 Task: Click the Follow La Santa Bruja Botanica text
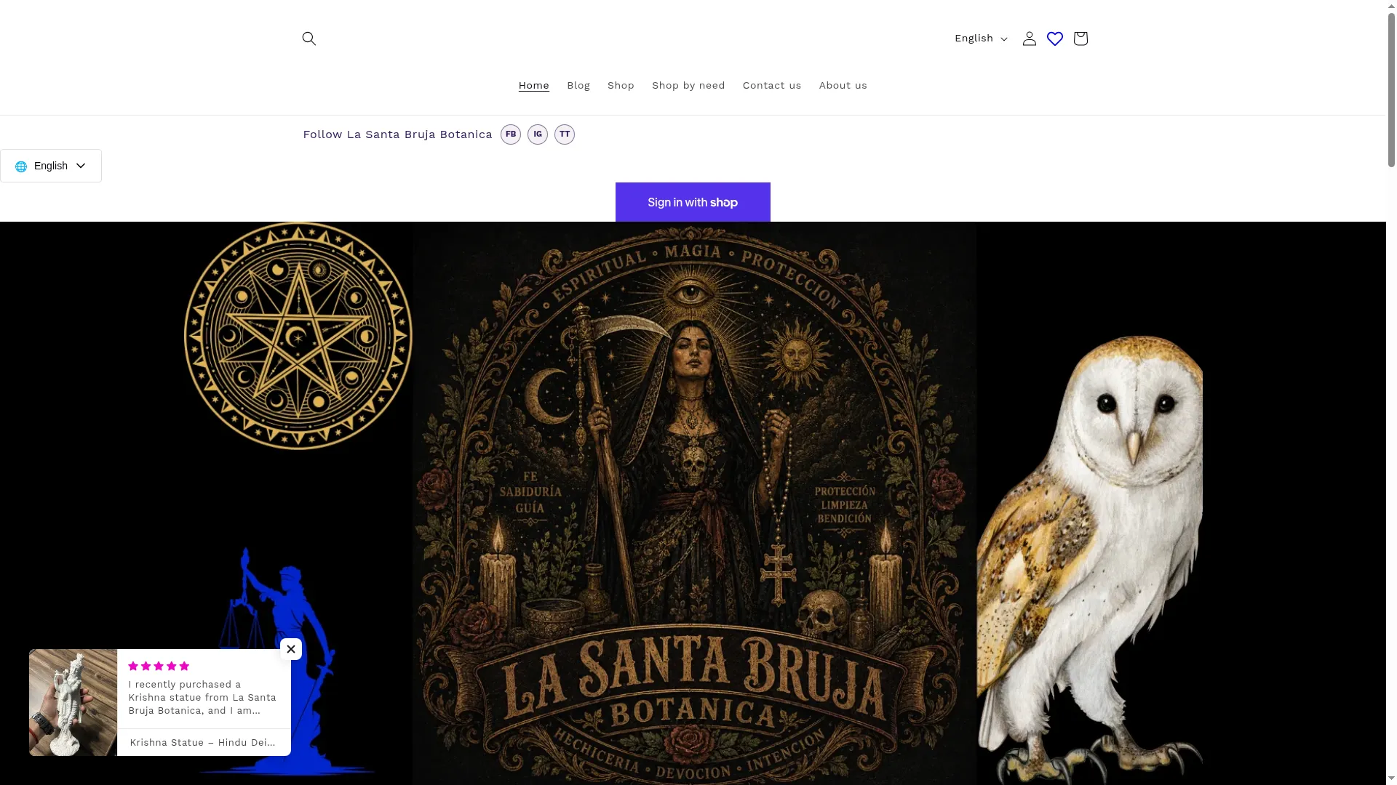pos(397,134)
